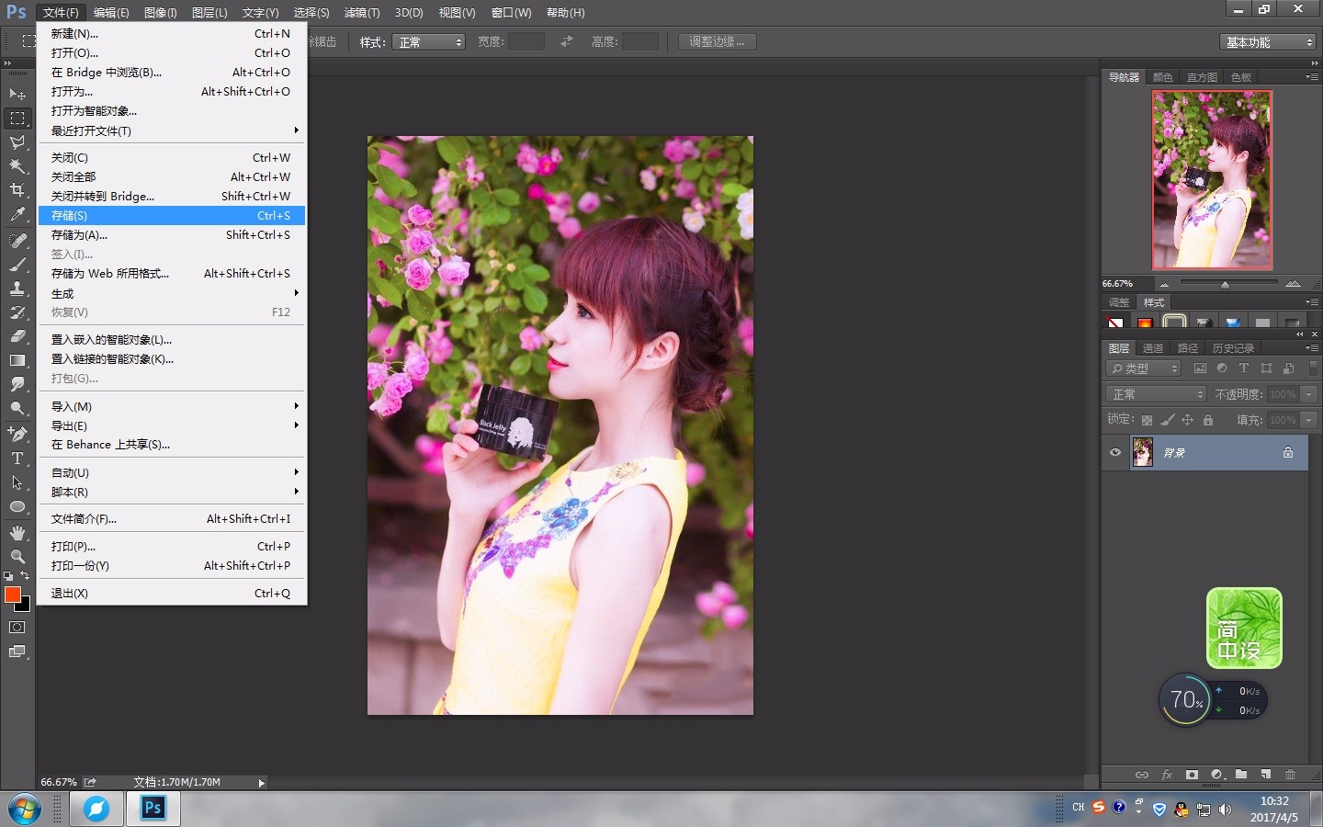1323x827 pixels.
Task: Toggle lock image pixels brush icon
Action: click(1168, 420)
